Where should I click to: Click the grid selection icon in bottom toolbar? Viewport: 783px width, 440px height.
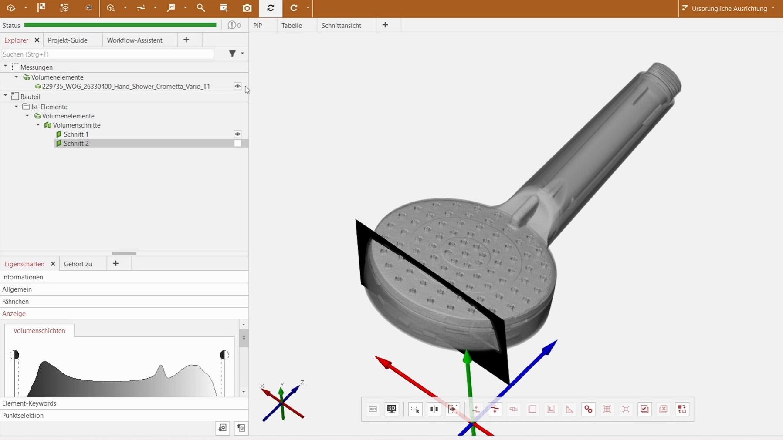pos(607,409)
